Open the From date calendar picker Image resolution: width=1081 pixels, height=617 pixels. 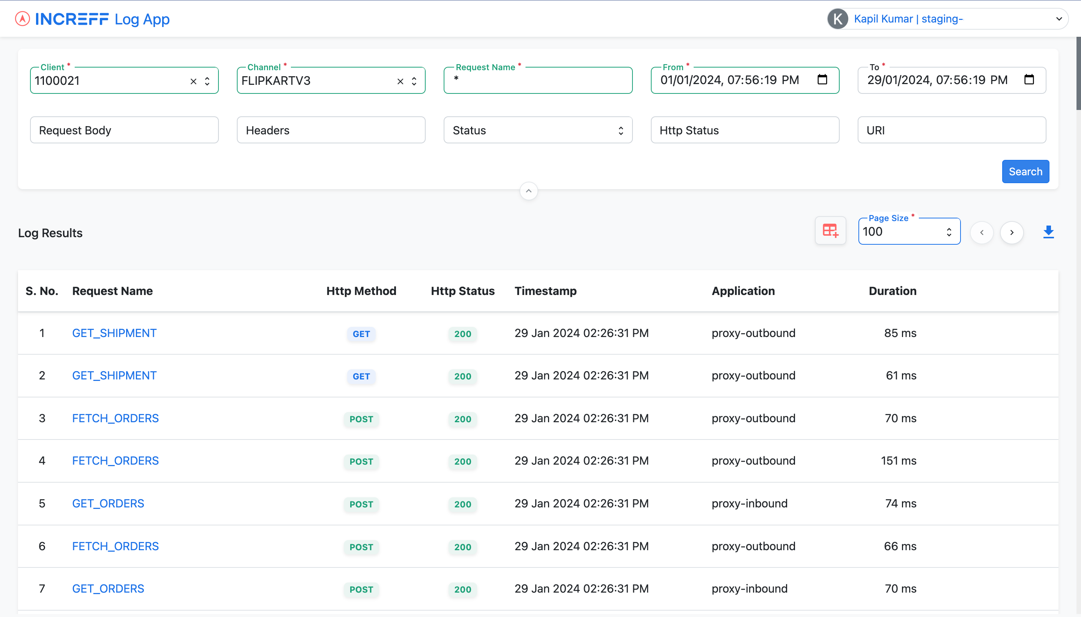click(x=822, y=79)
